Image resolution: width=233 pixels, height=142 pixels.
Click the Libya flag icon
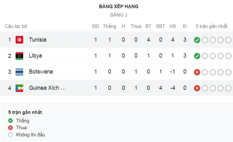(20, 56)
